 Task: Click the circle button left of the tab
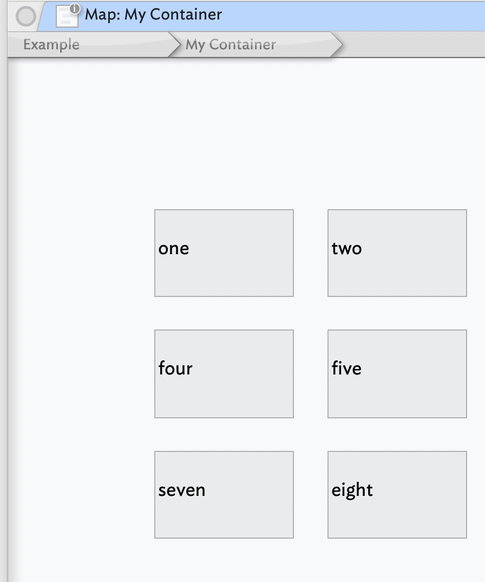(x=25, y=17)
